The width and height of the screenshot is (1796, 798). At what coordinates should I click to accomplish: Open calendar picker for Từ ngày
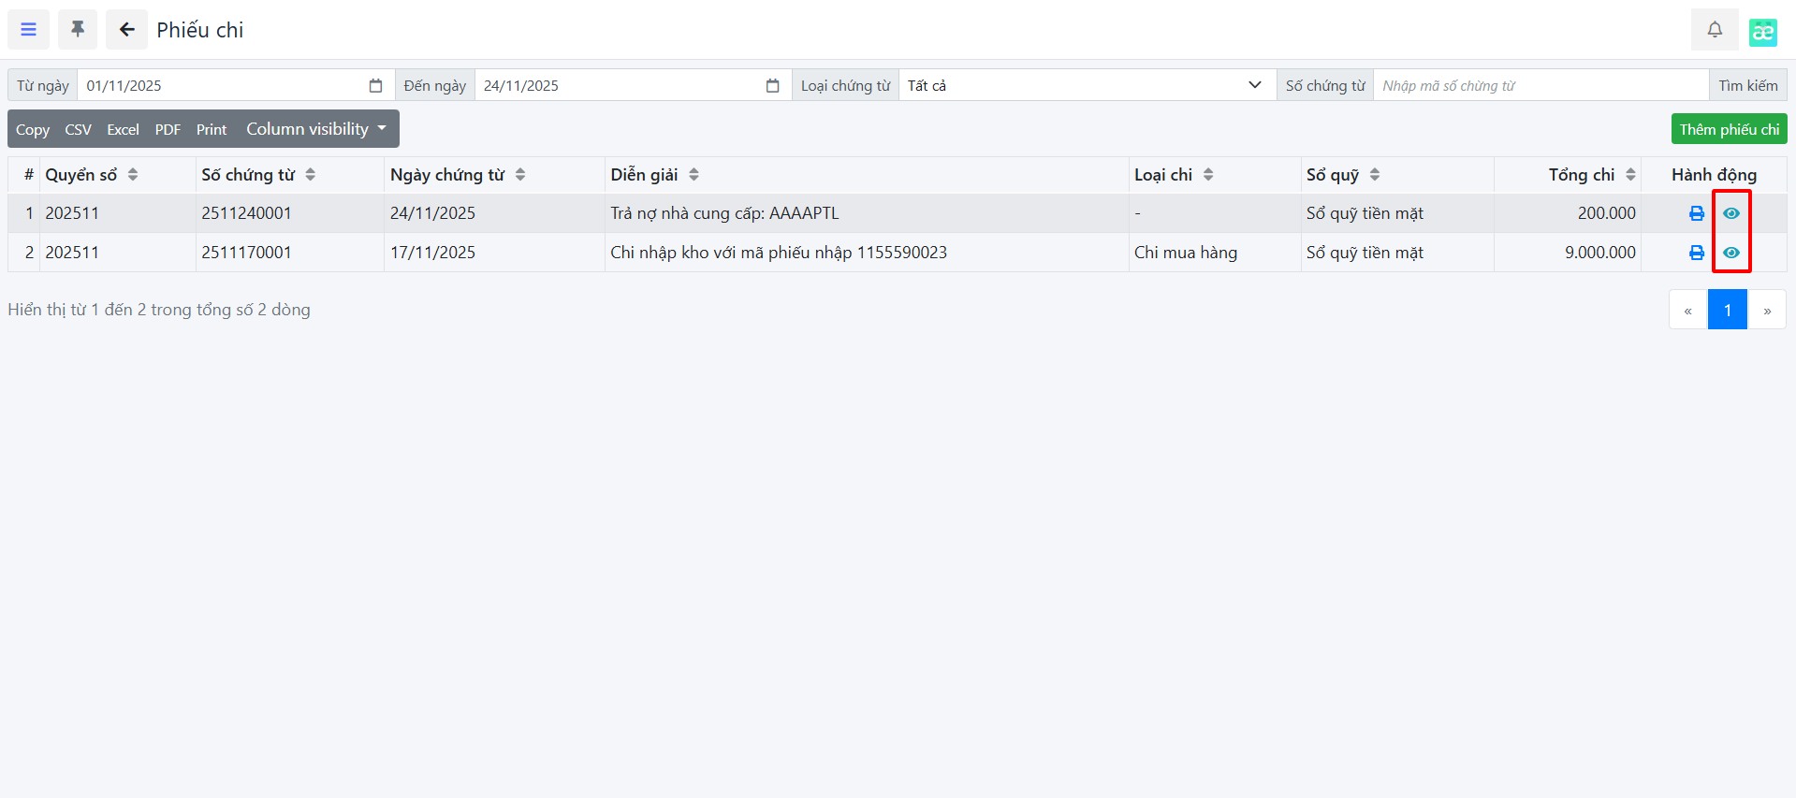pos(375,86)
